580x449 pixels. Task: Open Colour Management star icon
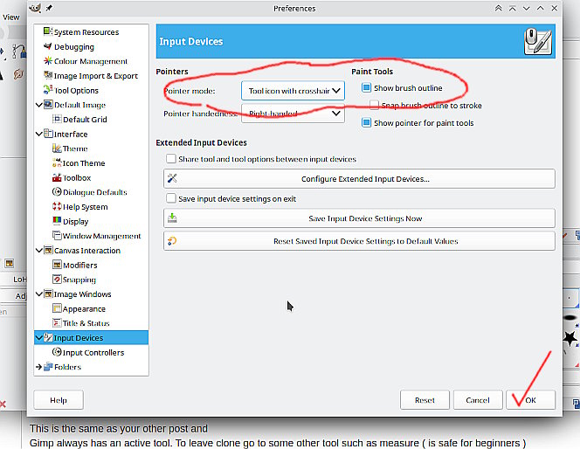tap(48, 61)
